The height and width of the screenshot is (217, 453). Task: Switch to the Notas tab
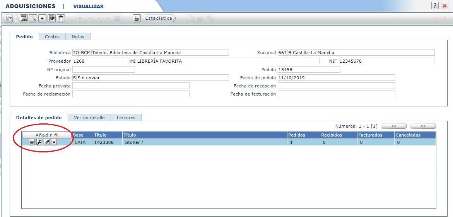pos(78,37)
